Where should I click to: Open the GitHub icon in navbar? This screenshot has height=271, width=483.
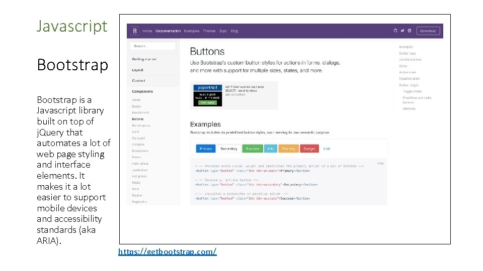point(395,31)
